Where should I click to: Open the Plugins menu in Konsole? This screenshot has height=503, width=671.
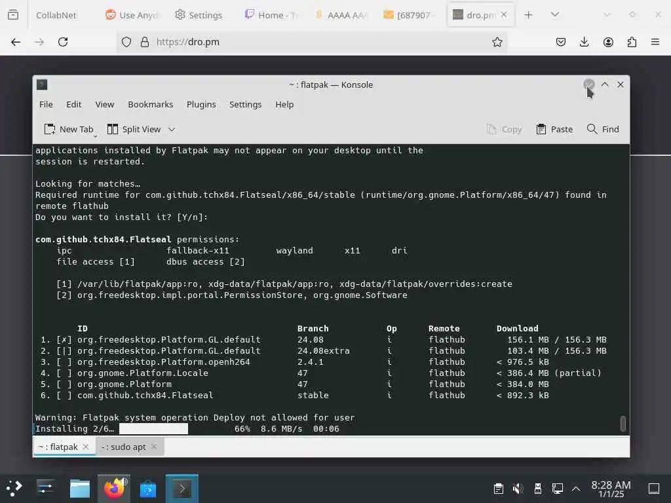coord(201,104)
